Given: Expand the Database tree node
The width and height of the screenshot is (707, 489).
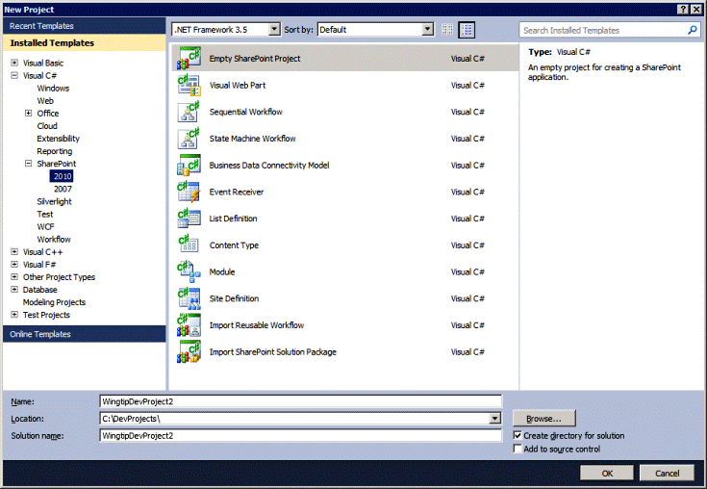Looking at the screenshot, I should (14, 289).
